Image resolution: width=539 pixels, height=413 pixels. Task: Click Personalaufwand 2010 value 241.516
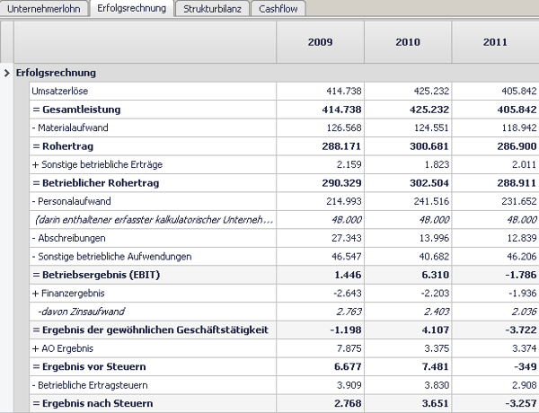431,201
